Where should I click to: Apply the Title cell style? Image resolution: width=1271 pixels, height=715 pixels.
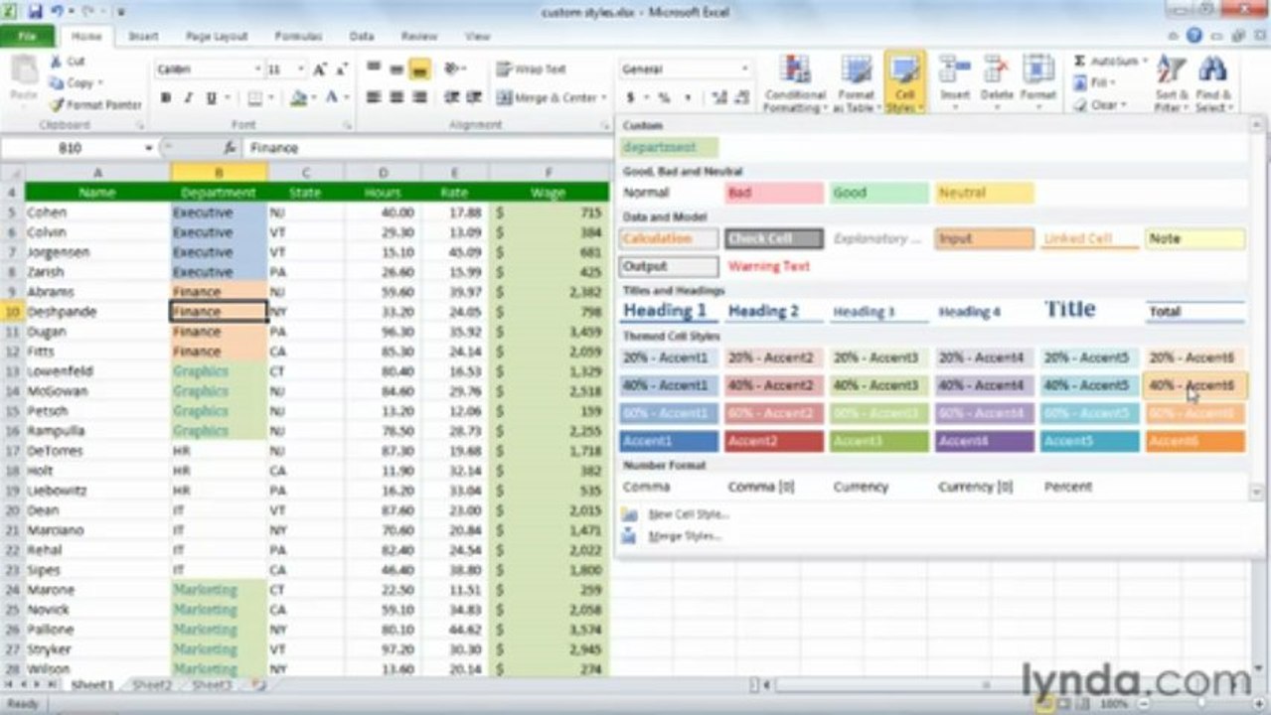coord(1090,310)
